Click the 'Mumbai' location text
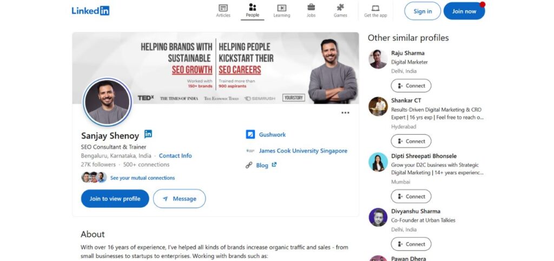 [400, 182]
